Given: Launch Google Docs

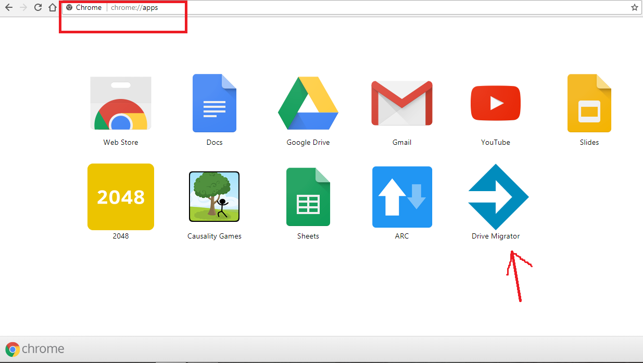Looking at the screenshot, I should (x=214, y=103).
